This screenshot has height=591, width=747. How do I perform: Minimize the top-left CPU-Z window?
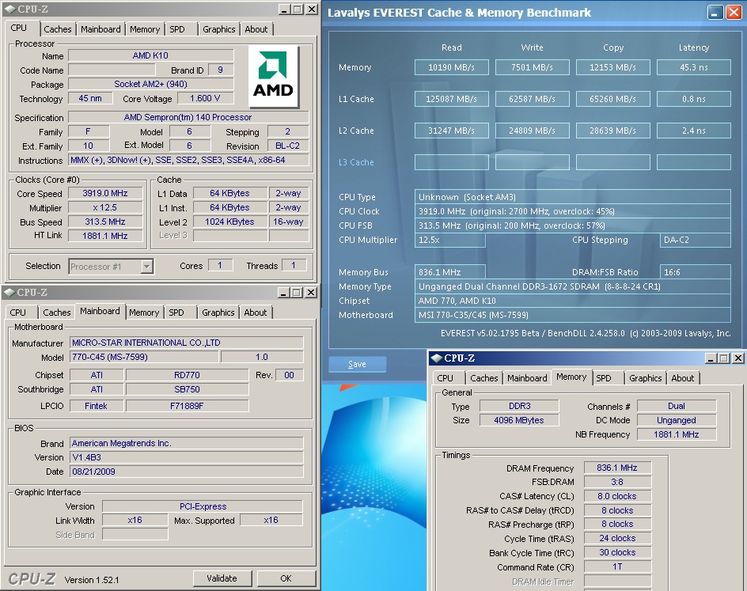[x=284, y=9]
